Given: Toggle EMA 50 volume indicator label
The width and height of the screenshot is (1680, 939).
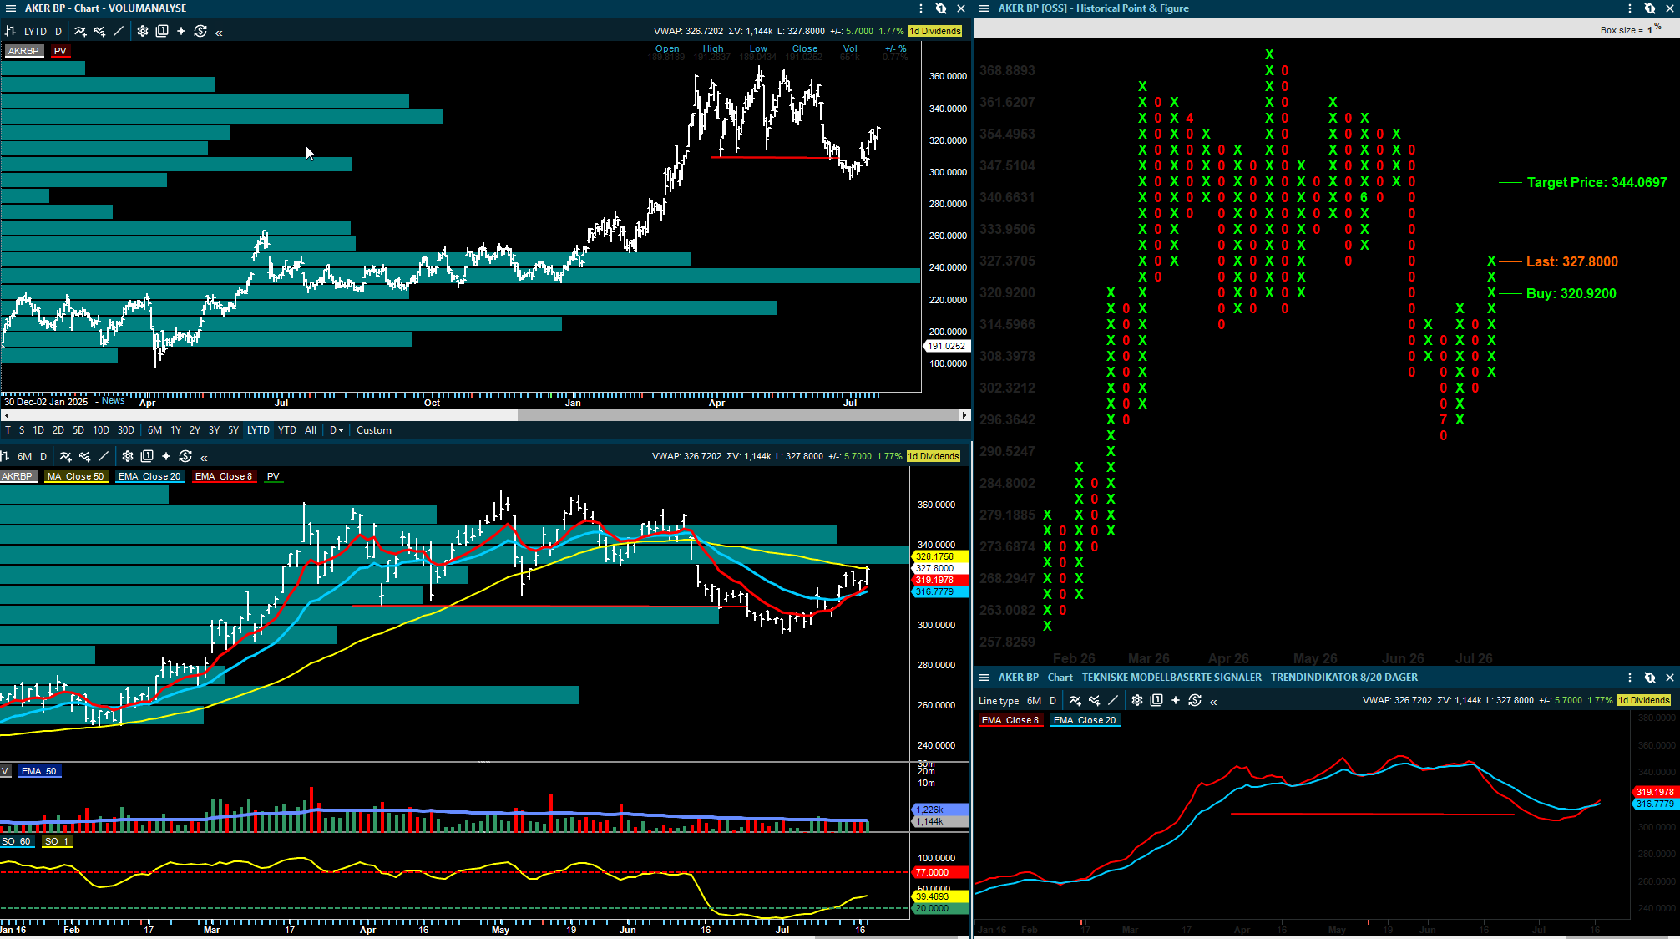Looking at the screenshot, I should tap(39, 771).
